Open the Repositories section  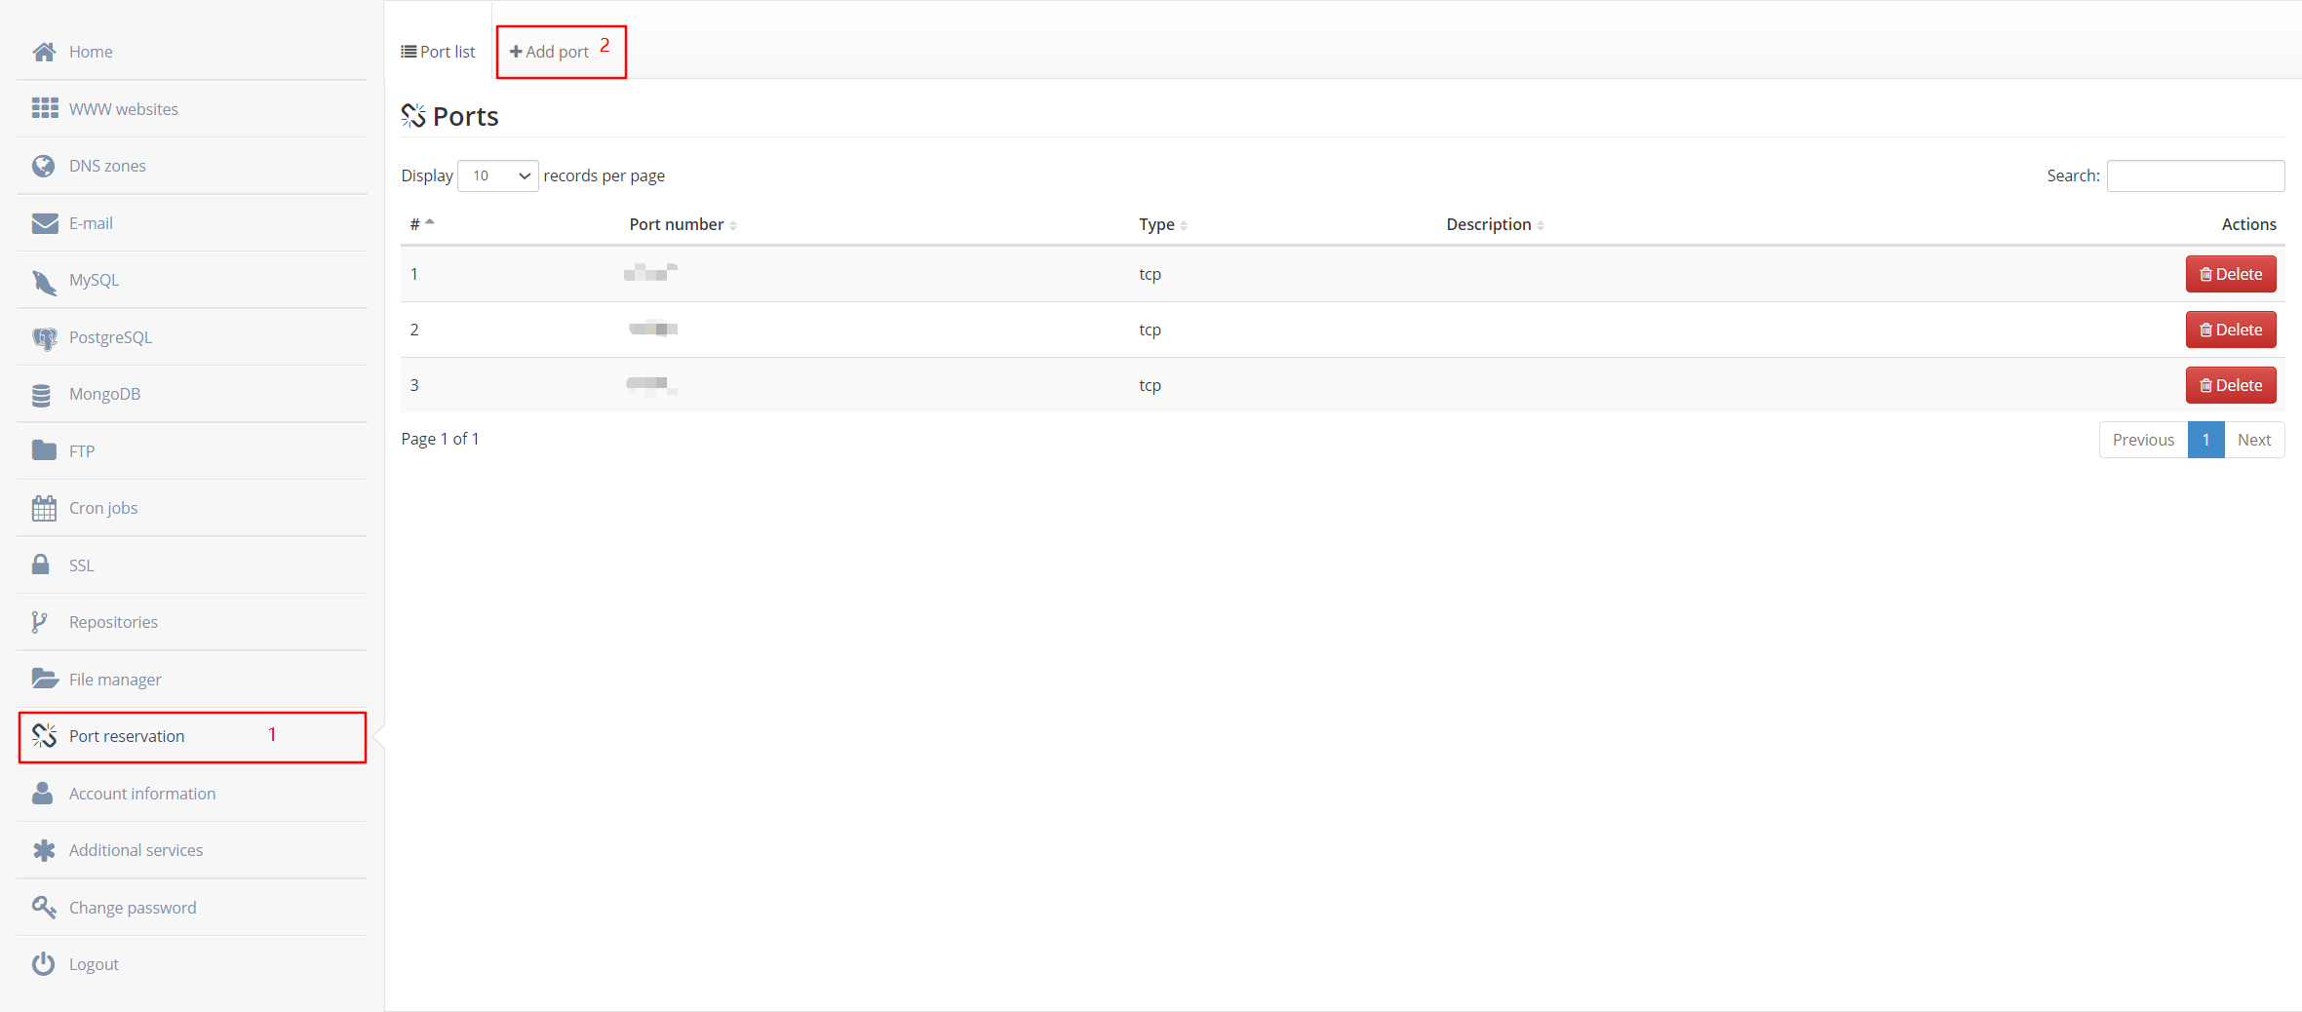113,621
